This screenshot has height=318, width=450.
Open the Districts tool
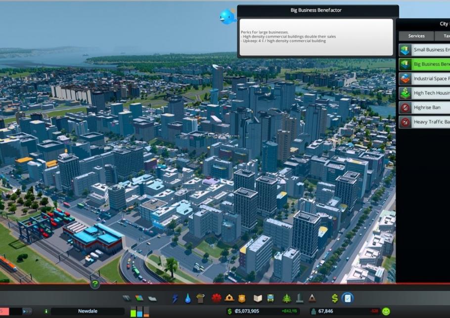(152, 299)
